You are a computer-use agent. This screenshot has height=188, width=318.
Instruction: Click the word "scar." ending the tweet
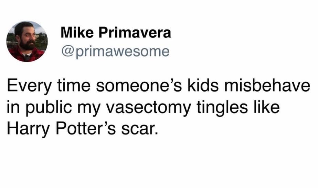point(141,129)
